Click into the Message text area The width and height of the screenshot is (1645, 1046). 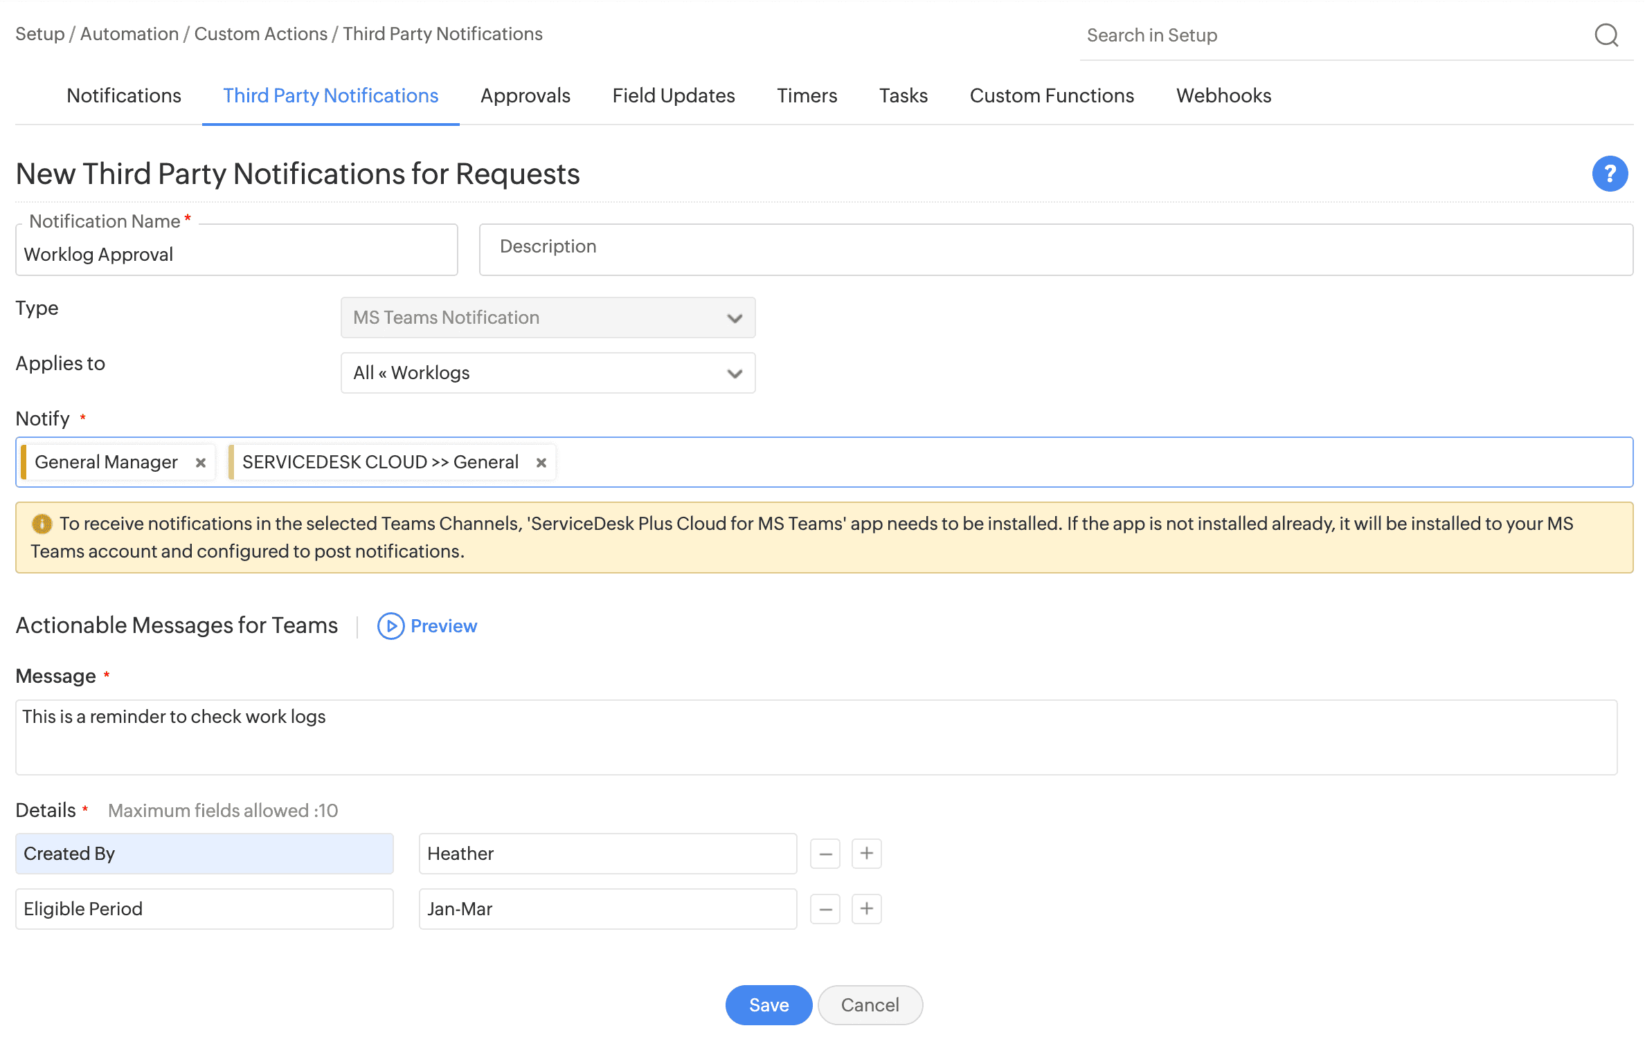(x=816, y=737)
